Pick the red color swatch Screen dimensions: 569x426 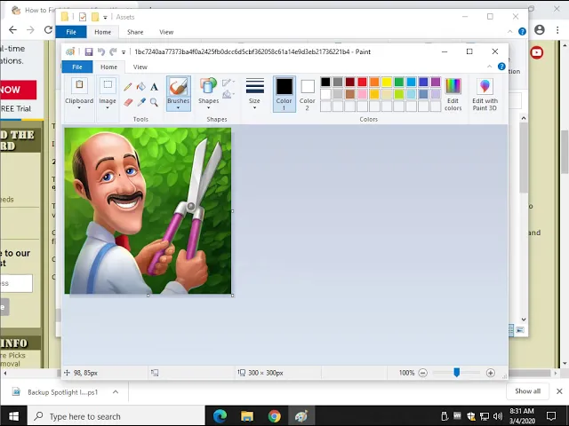tap(362, 83)
